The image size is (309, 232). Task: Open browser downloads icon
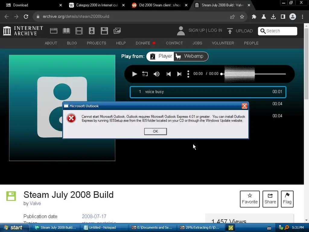pyautogui.click(x=273, y=17)
